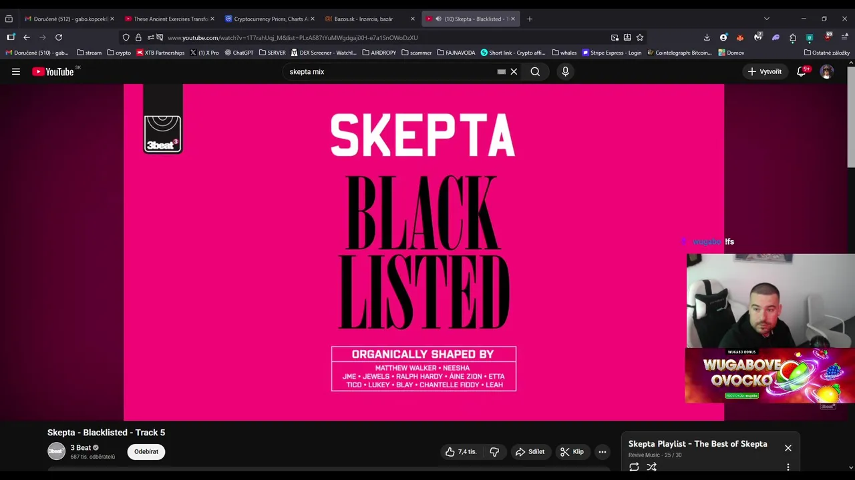Click the on-screen keyboard icon in search box
Screen dimensions: 855x480
[502, 71]
